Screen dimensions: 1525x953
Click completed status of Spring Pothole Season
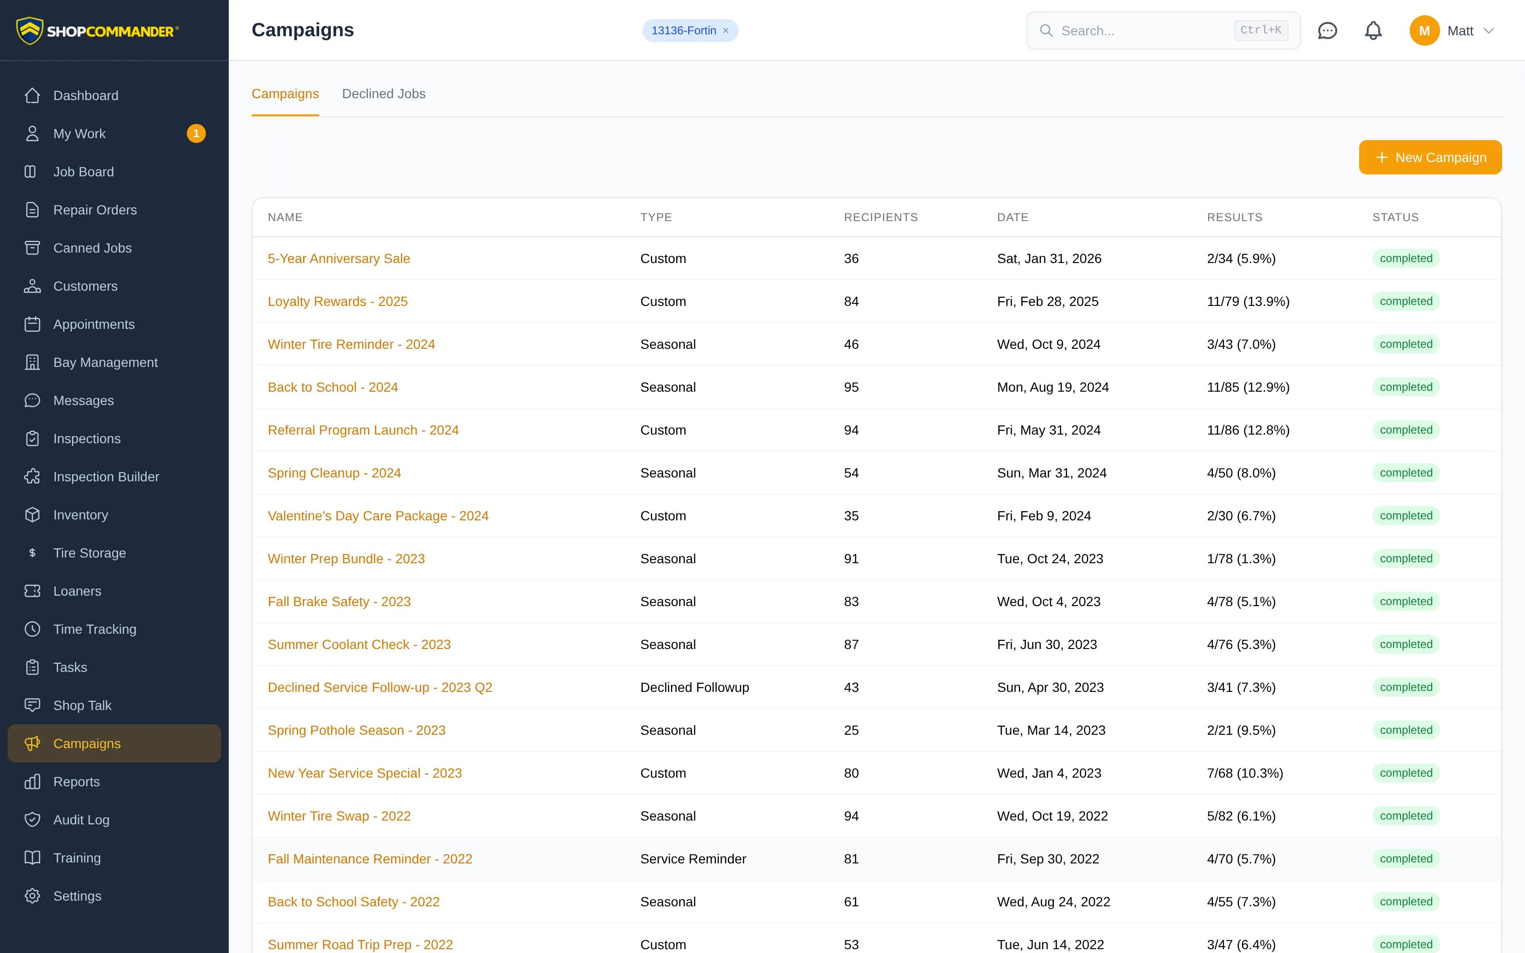pos(1406,730)
